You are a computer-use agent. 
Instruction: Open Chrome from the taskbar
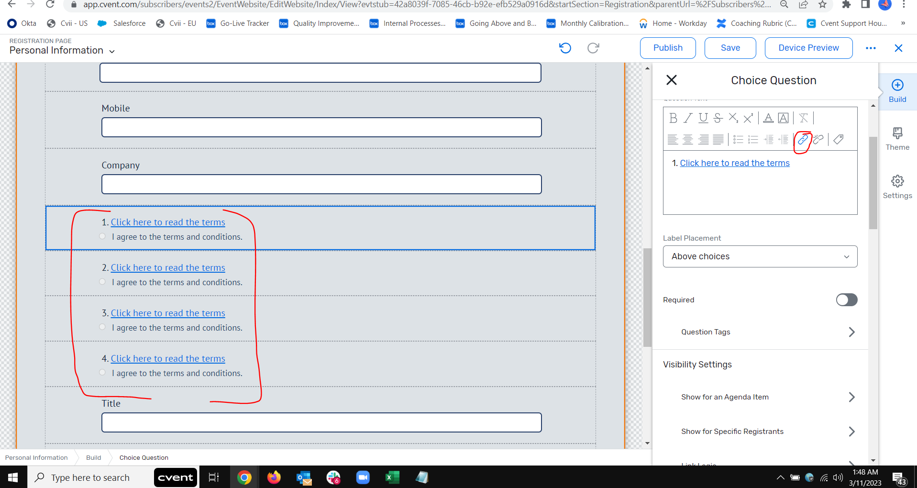(244, 477)
